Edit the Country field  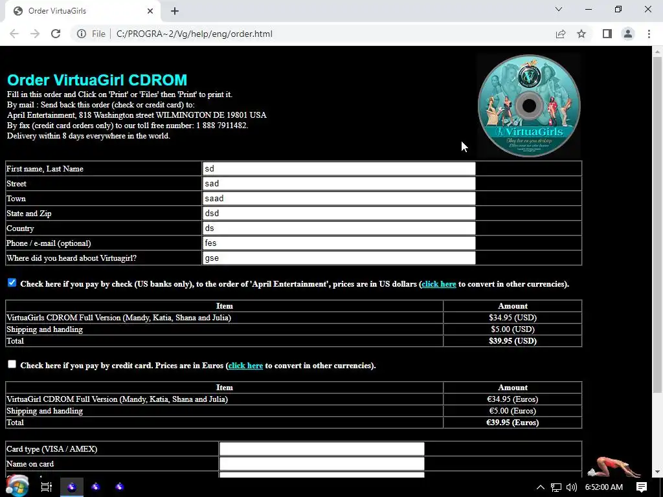tap(339, 228)
